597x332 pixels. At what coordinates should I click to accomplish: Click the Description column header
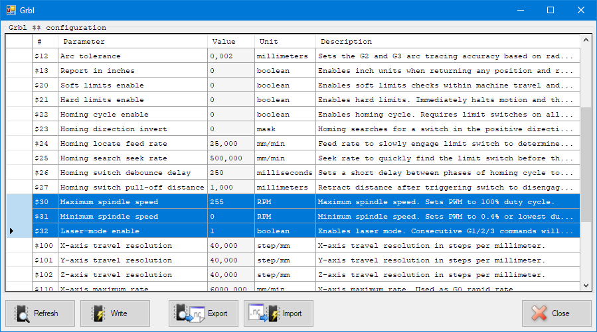coord(445,42)
